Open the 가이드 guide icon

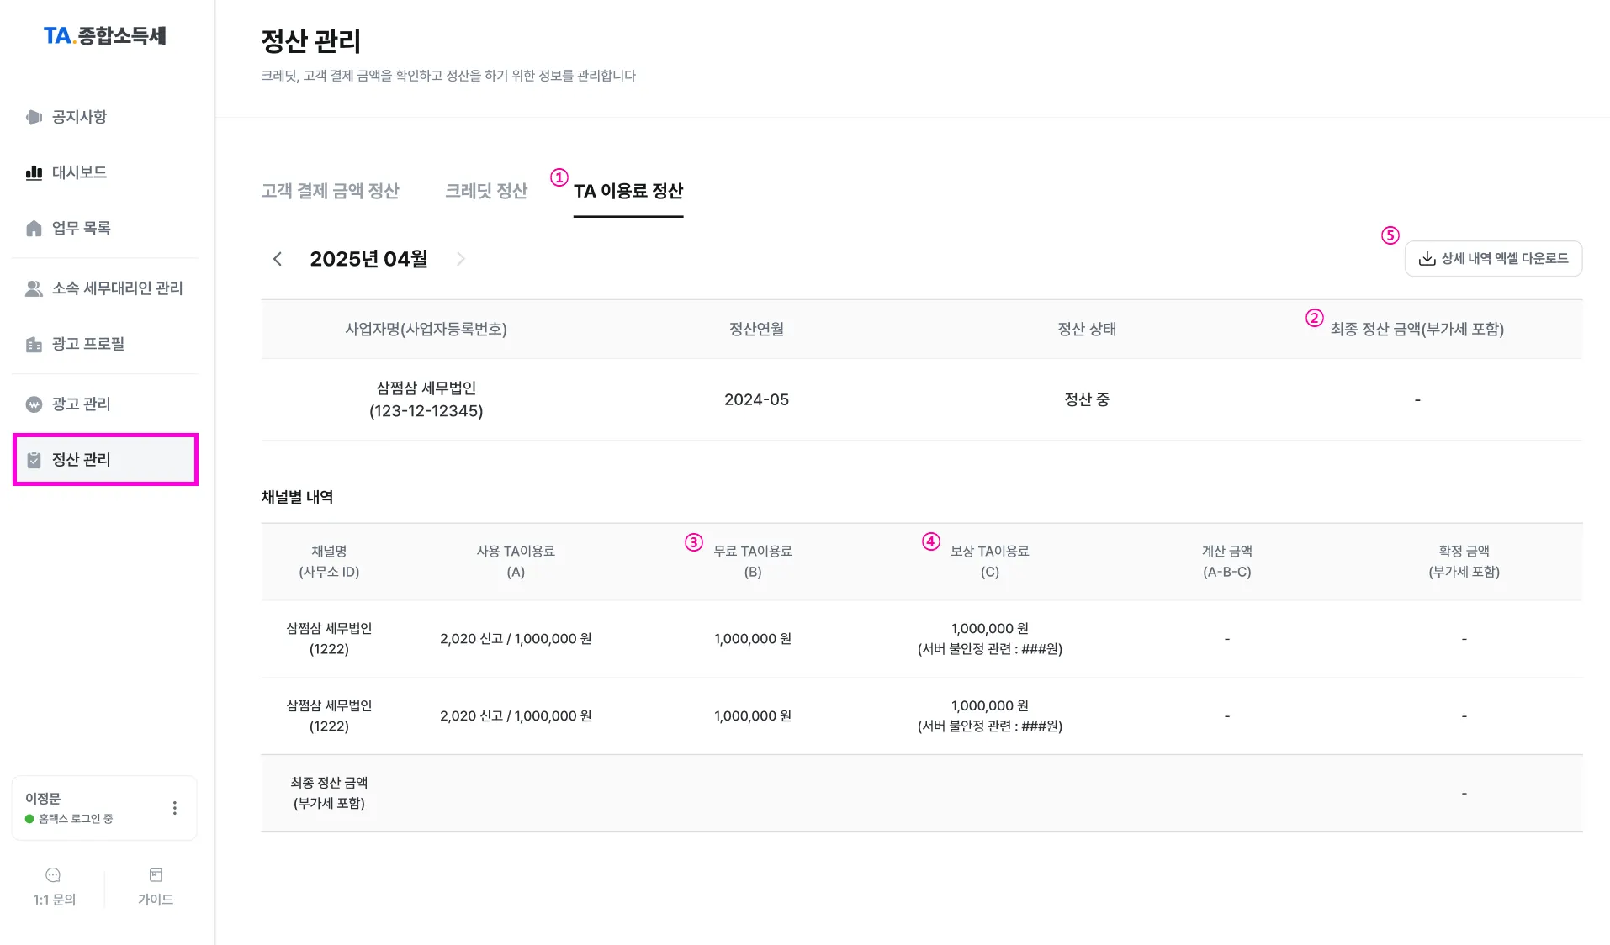point(156,875)
